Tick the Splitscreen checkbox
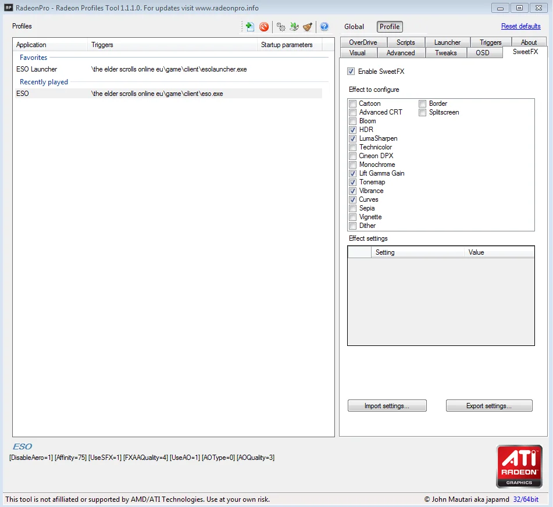 point(423,112)
